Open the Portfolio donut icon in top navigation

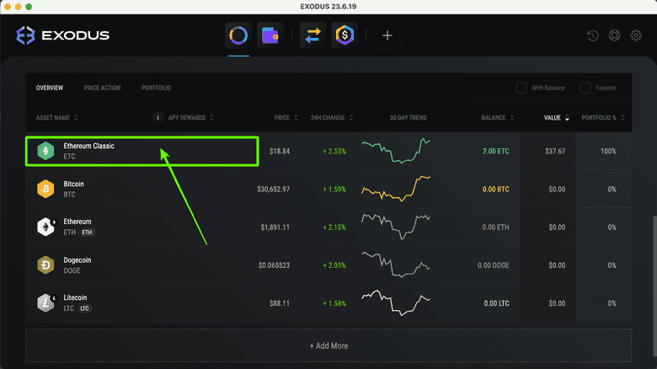coord(238,36)
